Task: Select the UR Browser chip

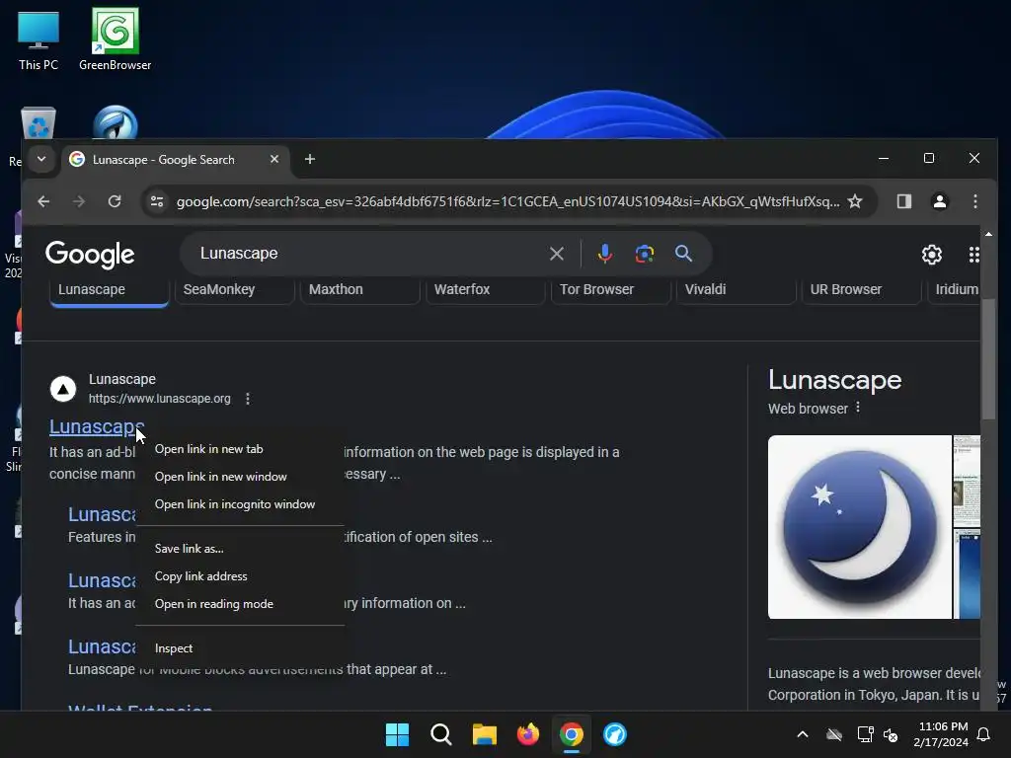Action: coord(861,290)
